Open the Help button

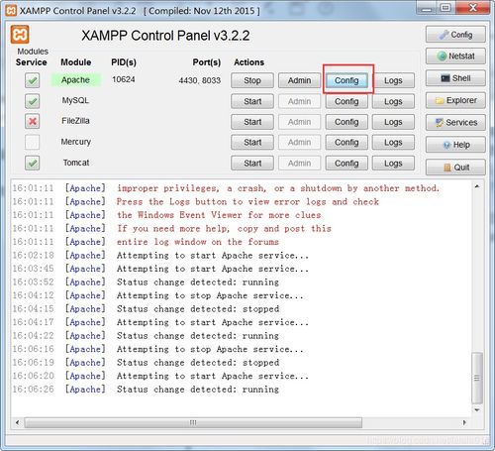coord(455,145)
